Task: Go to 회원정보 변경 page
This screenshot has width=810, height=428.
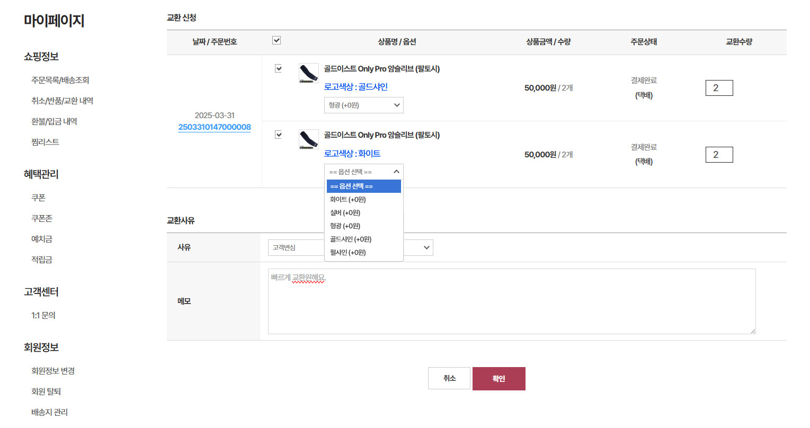Action: pyautogui.click(x=53, y=371)
